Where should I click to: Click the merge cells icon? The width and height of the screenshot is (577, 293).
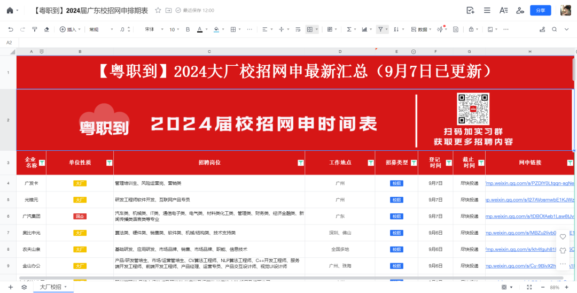coord(309,29)
